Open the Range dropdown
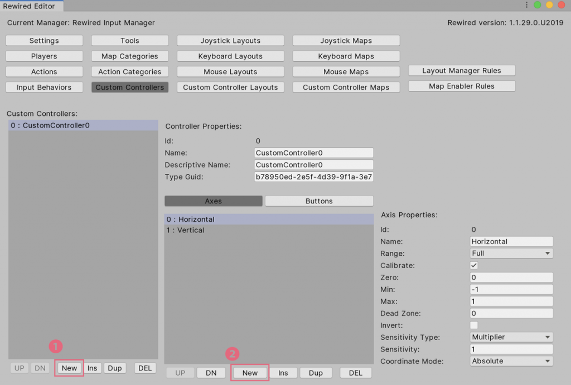 tap(511, 254)
